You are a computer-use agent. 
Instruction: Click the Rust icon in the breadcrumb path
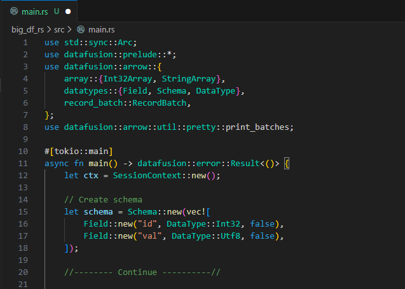(x=80, y=29)
